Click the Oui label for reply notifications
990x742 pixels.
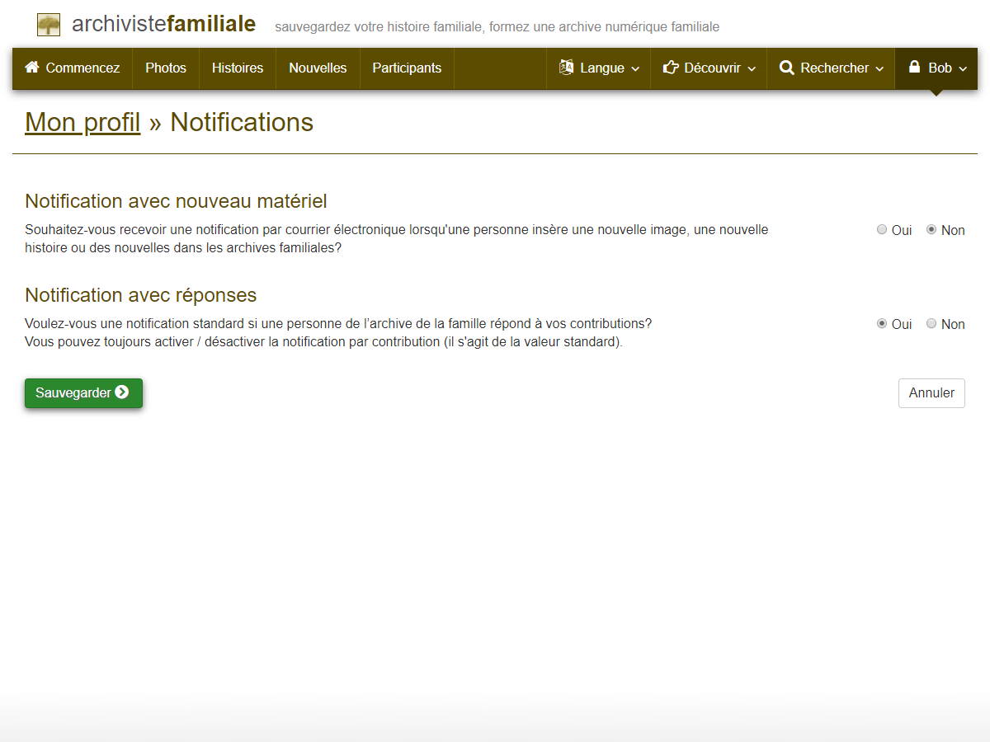(902, 324)
